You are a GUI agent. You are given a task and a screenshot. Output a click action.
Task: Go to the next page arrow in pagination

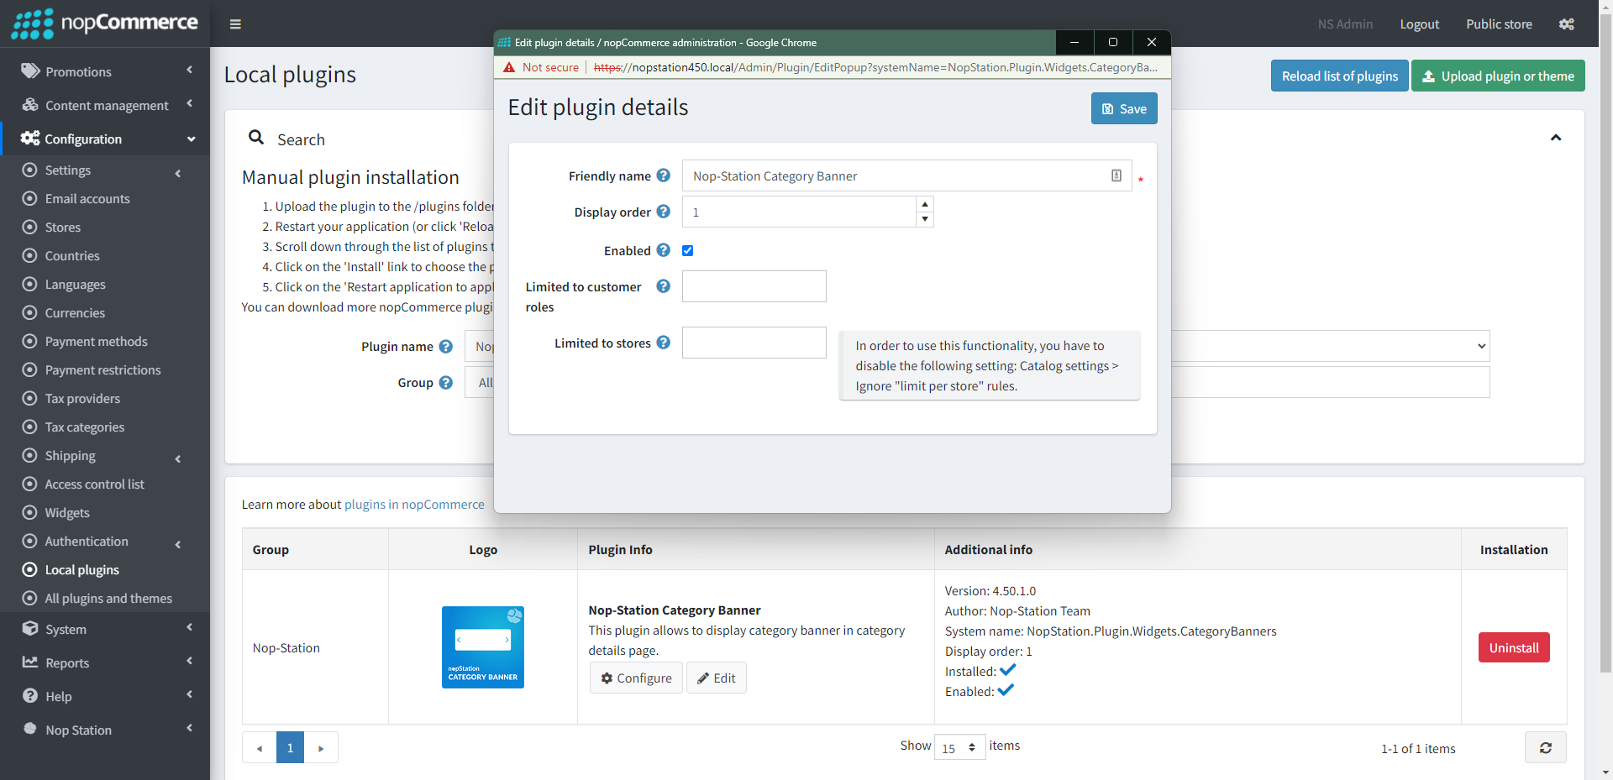[321, 747]
